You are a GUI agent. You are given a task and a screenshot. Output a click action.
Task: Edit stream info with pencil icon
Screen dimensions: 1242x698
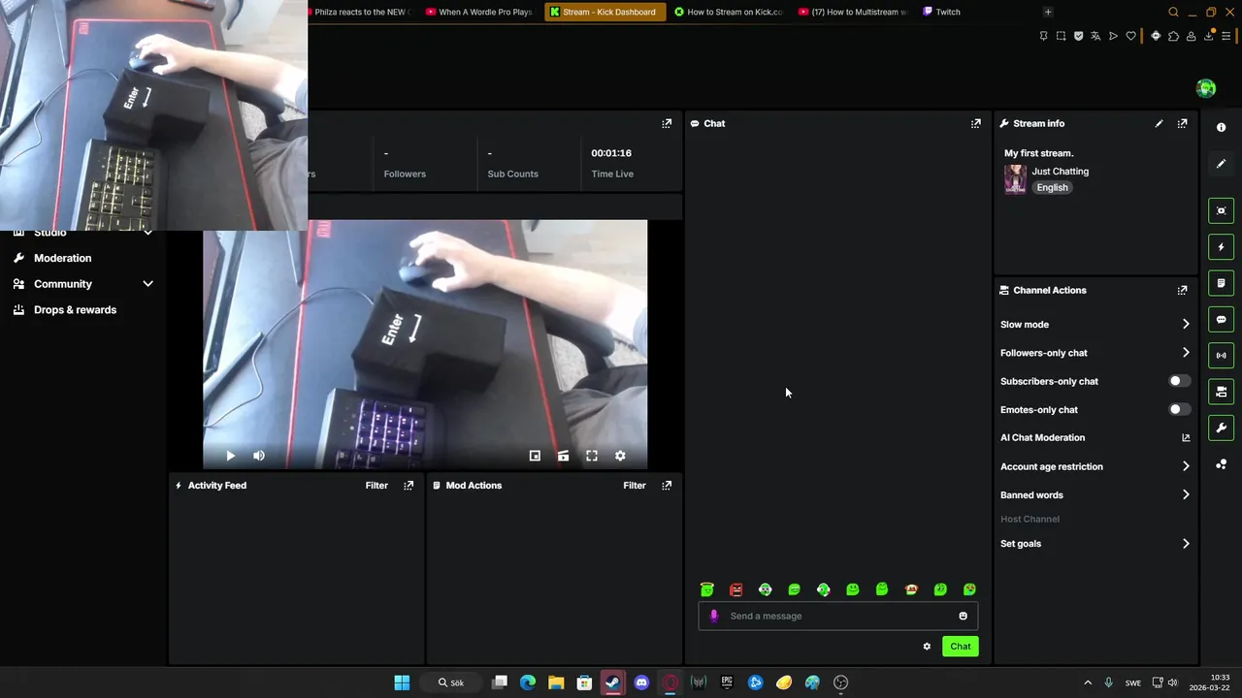1159,123
